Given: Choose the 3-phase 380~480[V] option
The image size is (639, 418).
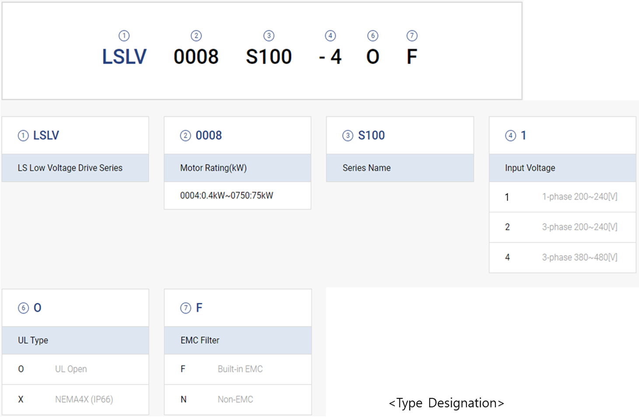Looking at the screenshot, I should tap(562, 257).
